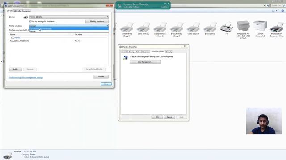Open the Advanced tab in Color Management
The height and width of the screenshot is (160, 286).
(27, 11)
